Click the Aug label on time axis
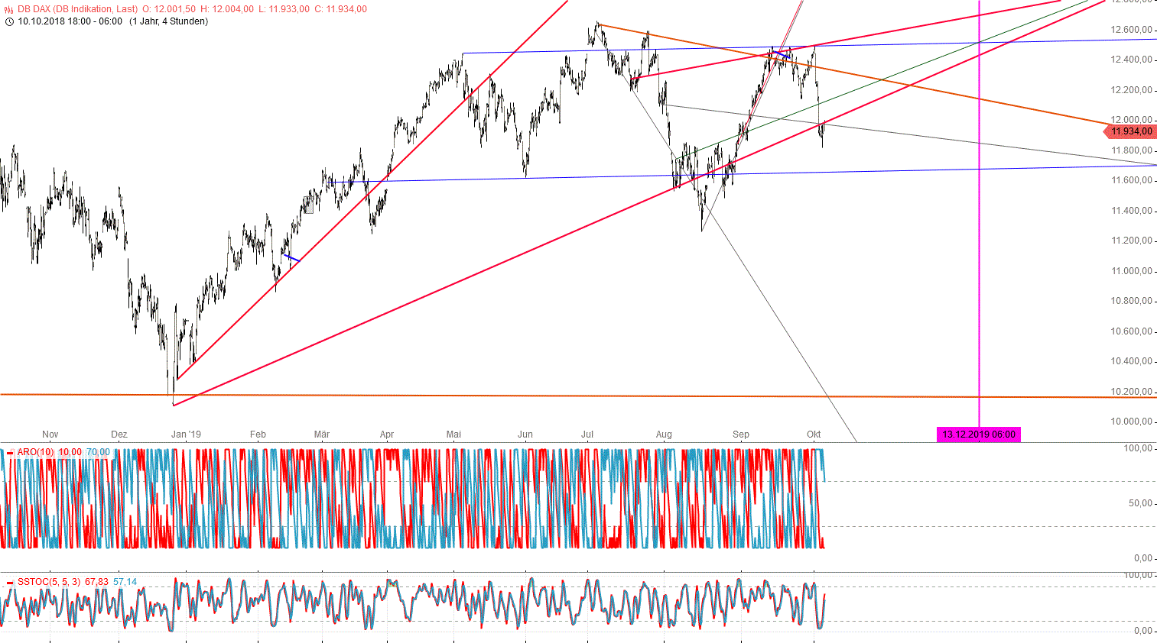1157x643 pixels. (664, 435)
